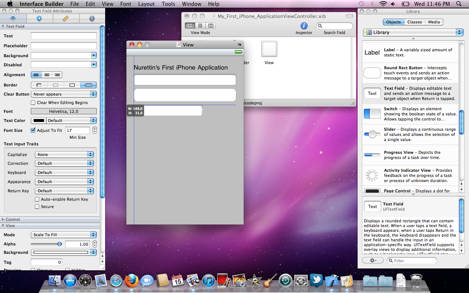This screenshot has width=469, height=293.
Task: Switch to Classes tab in Library
Action: 414,22
